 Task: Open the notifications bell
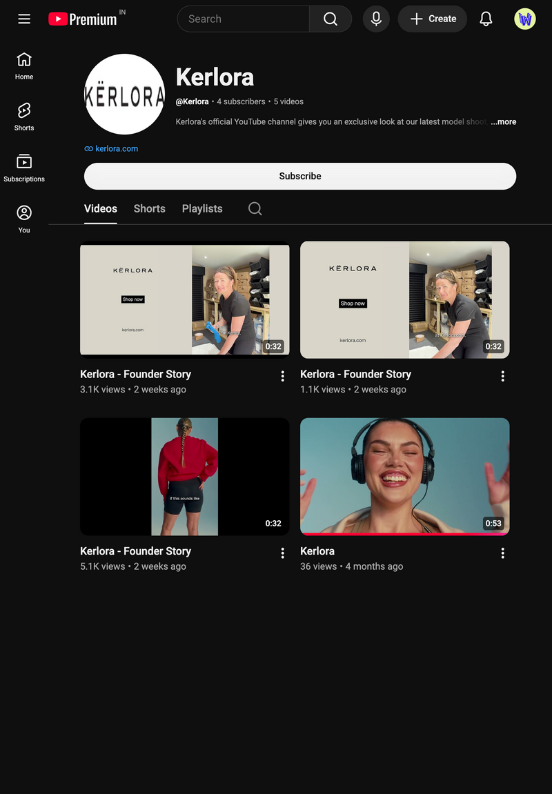tap(486, 19)
